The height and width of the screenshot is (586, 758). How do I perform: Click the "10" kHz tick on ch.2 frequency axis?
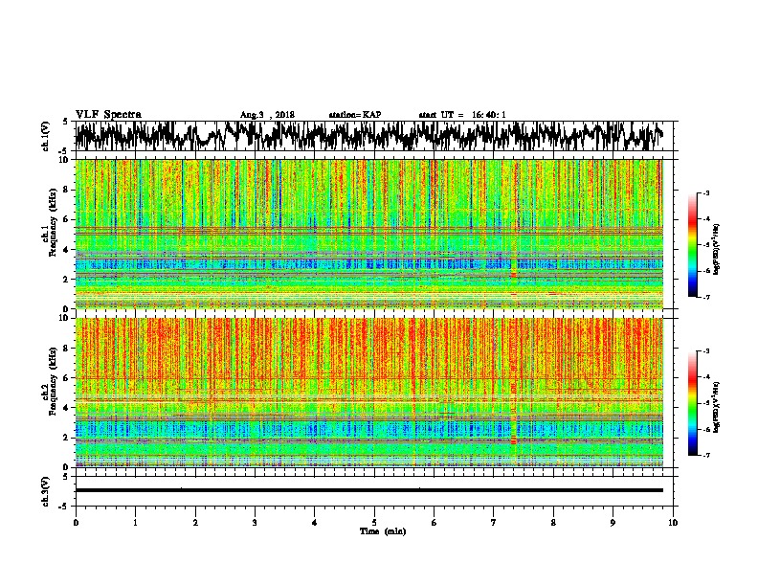tap(65, 318)
